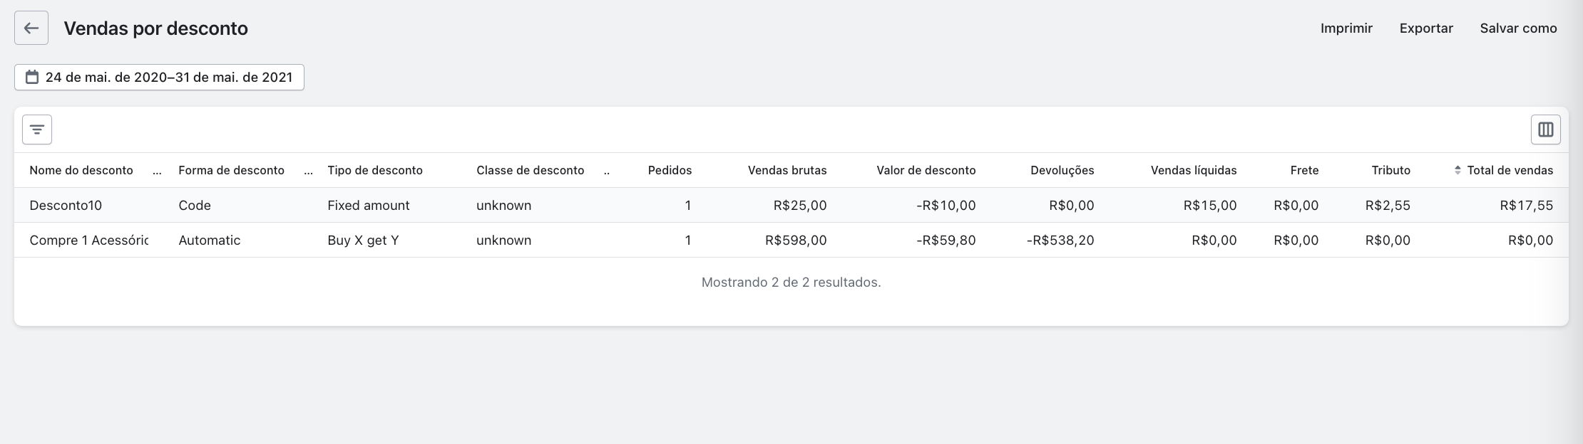
Task: Click the Imprimir button
Action: coord(1346,28)
